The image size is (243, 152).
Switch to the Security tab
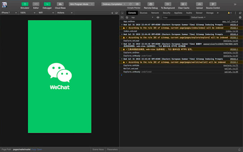[x=167, y=13]
